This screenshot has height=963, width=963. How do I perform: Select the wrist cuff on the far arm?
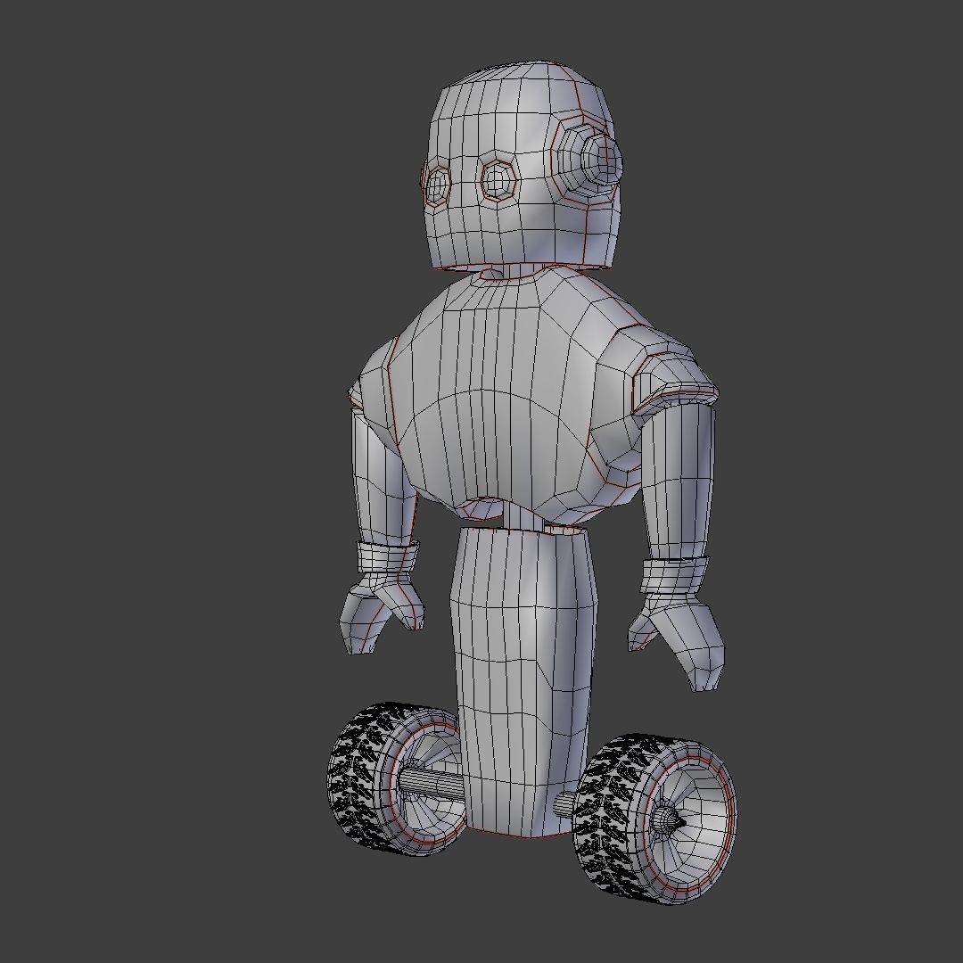click(x=388, y=556)
